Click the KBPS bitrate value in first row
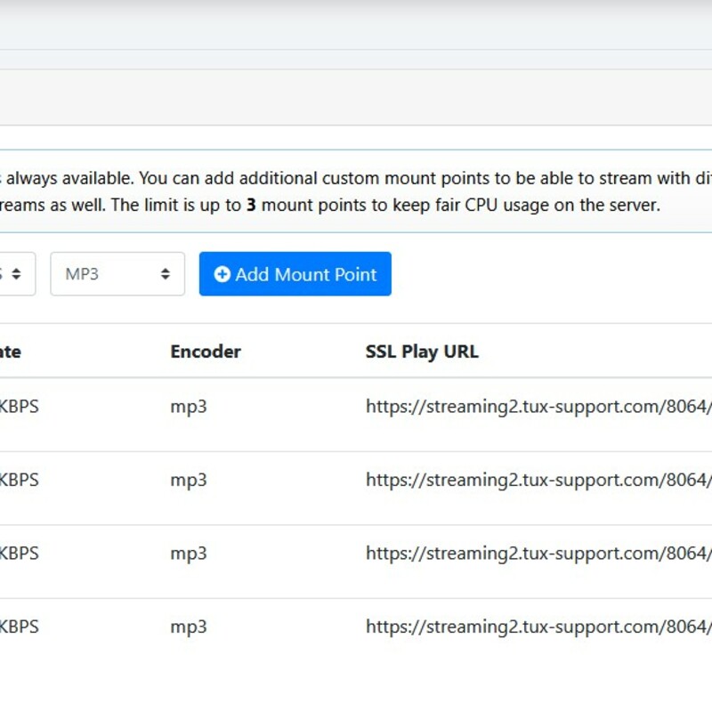Image resolution: width=712 pixels, height=712 pixels. click(x=19, y=407)
